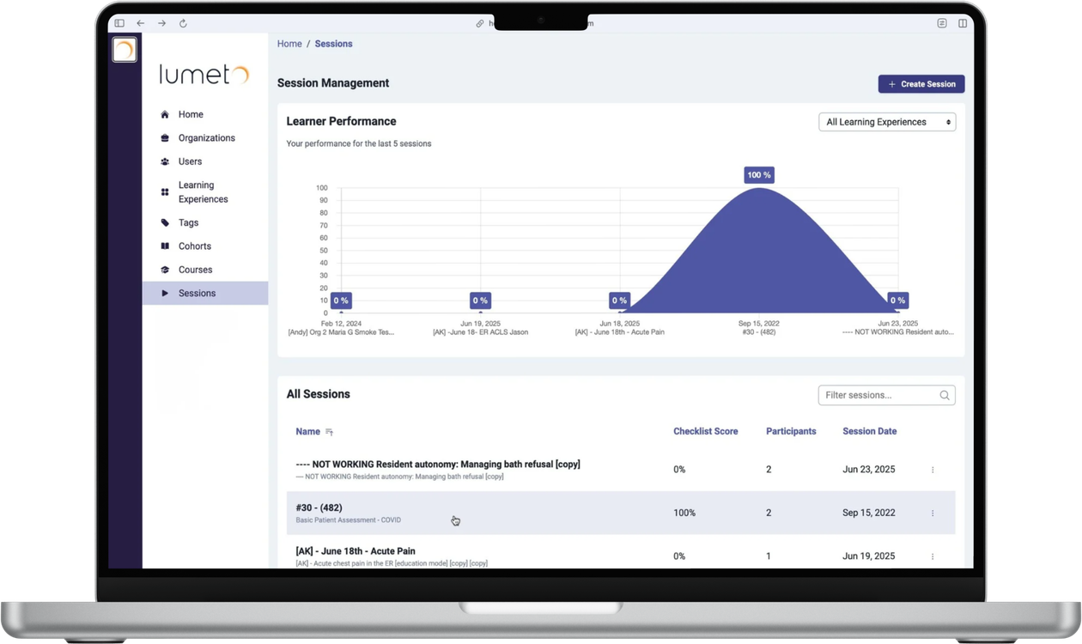Click the split view icon in the browser toolbar
Viewport: 1082px width, 644px height.
point(963,23)
